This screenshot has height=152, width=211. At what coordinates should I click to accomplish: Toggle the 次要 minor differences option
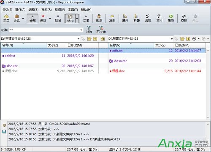click(x=86, y=18)
